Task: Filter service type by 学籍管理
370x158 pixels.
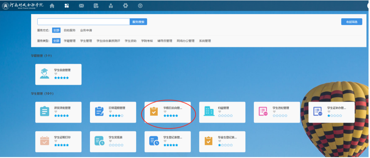Action: coord(70,41)
